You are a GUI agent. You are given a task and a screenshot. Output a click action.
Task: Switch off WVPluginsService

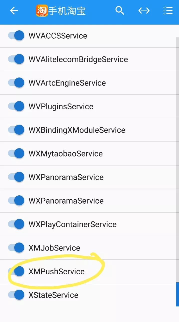(x=16, y=106)
